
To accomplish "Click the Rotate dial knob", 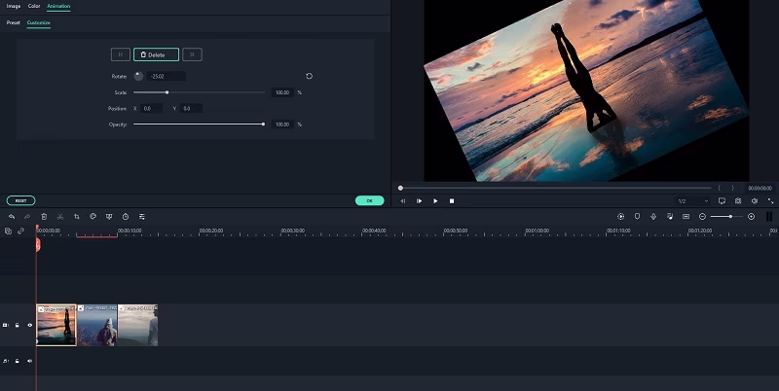I will click(x=138, y=76).
